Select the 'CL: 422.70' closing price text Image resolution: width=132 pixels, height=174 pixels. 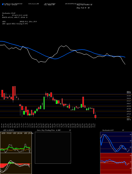point(49,5)
